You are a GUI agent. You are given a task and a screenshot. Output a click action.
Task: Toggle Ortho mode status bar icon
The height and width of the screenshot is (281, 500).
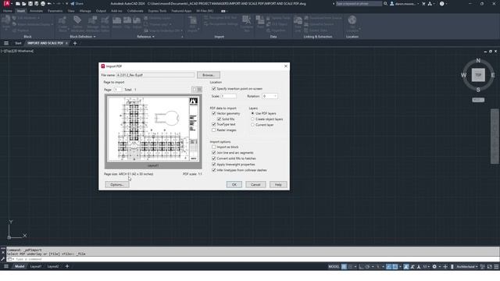361,267
